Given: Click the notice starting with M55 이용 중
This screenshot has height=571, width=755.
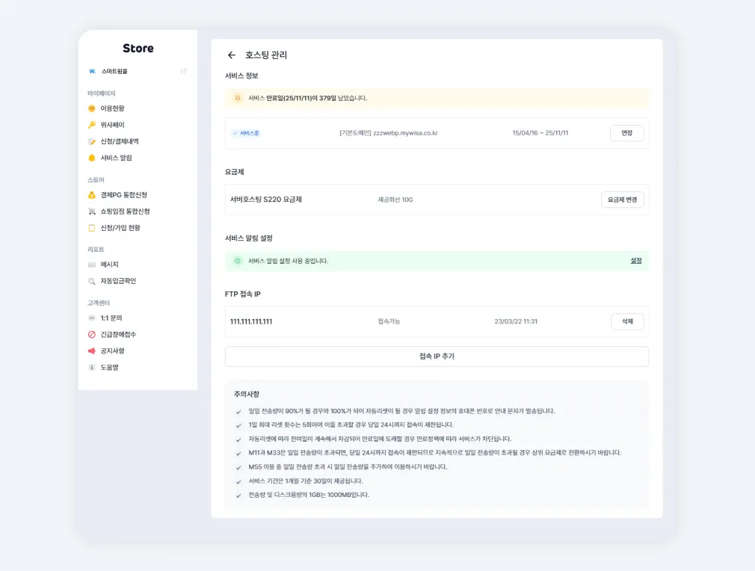Looking at the screenshot, I should [348, 466].
